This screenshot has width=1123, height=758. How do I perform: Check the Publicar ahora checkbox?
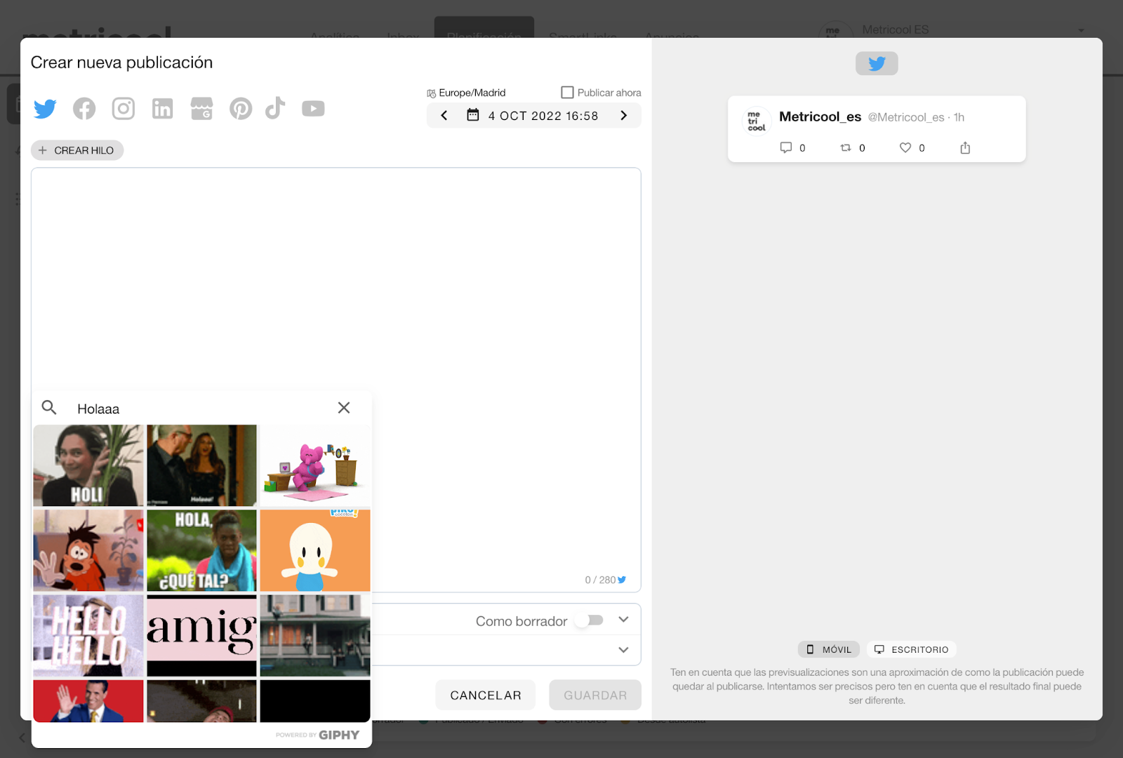(x=567, y=93)
